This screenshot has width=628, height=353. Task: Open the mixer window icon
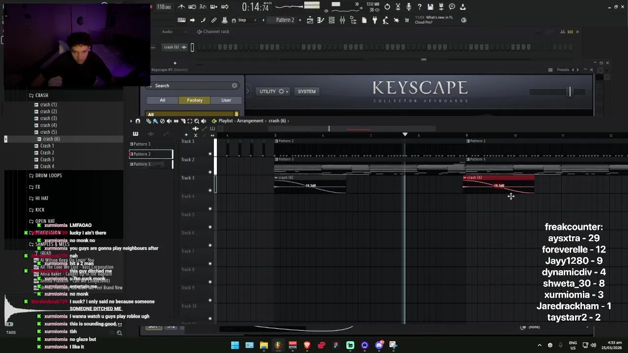tap(342, 20)
